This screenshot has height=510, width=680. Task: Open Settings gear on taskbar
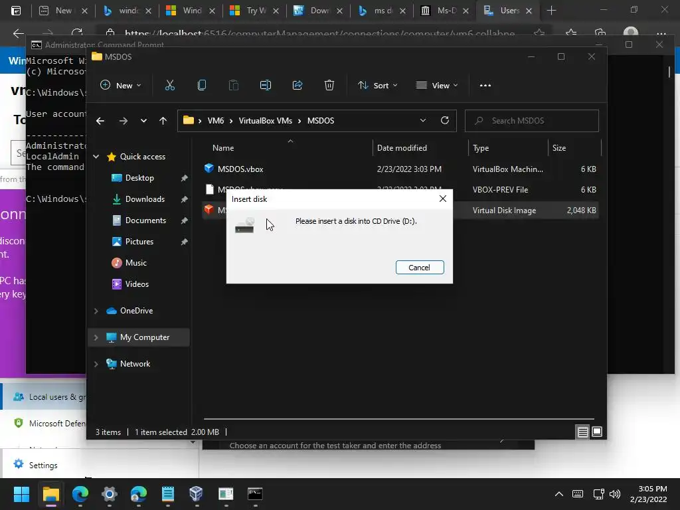(110, 494)
